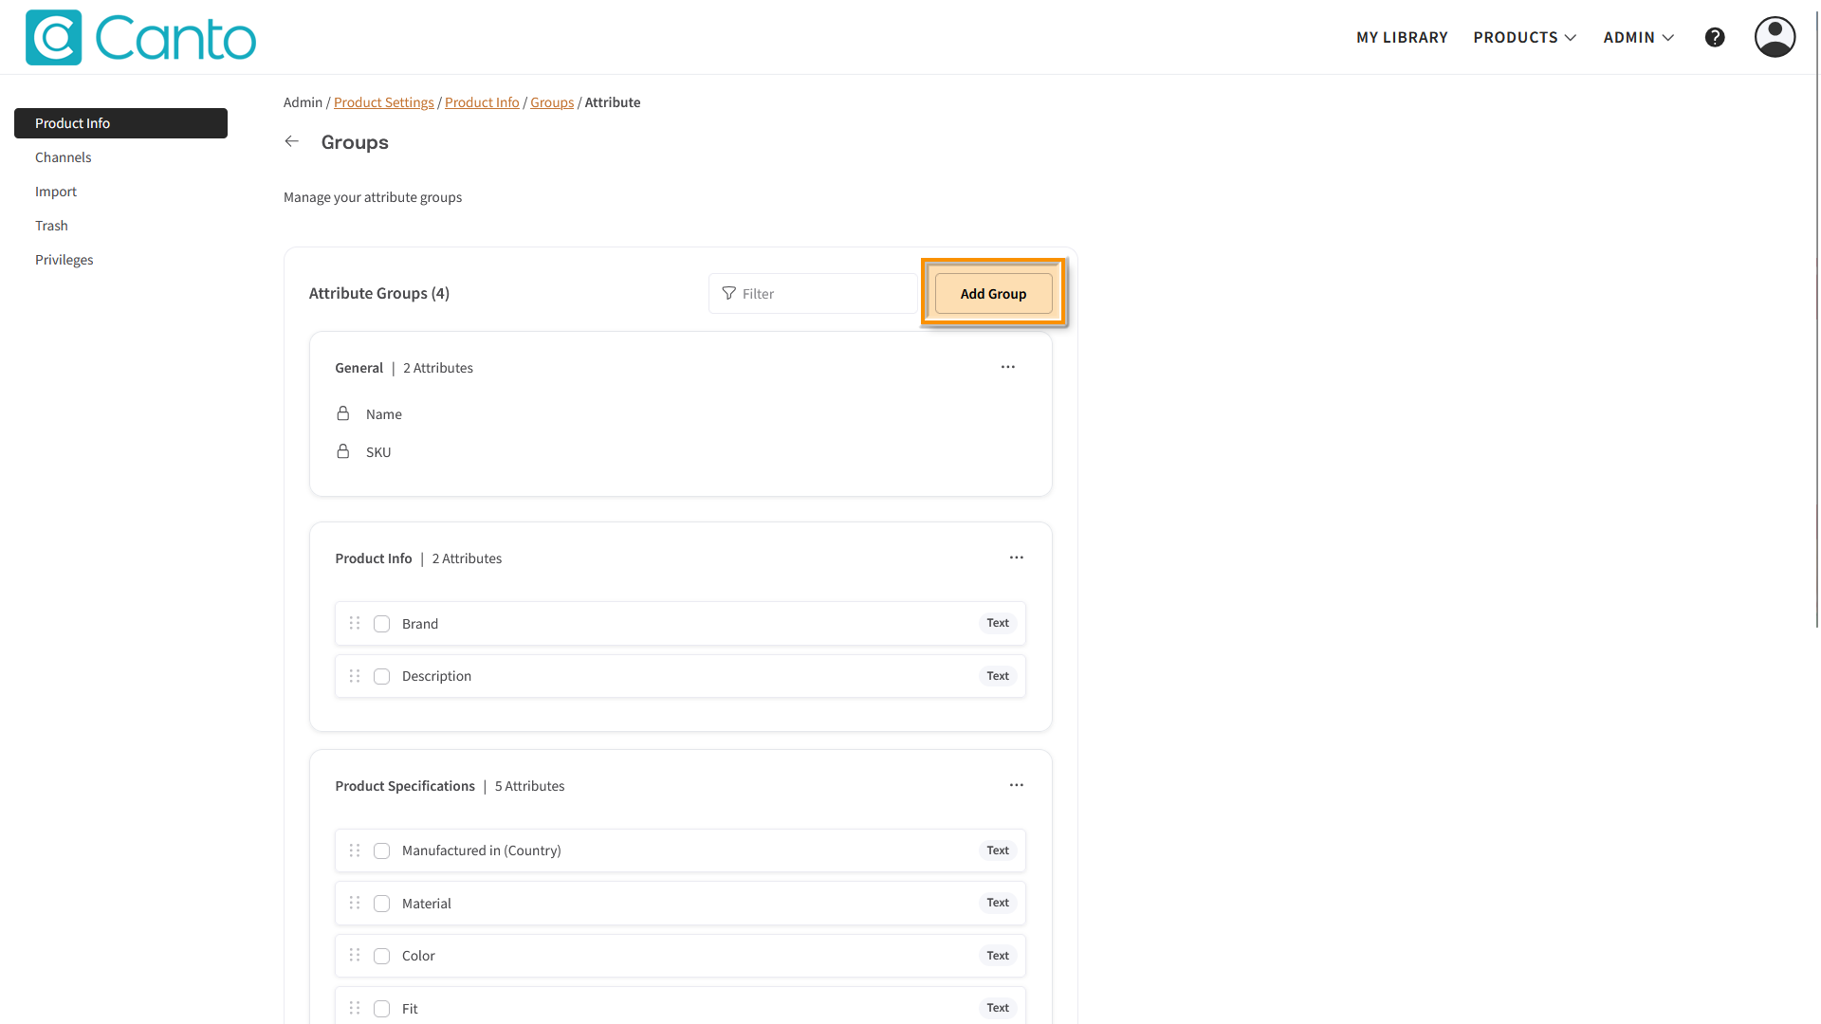Check the Manufactured in (Country) checkbox
Screen dimensions: 1821x1024
[x=381, y=850]
